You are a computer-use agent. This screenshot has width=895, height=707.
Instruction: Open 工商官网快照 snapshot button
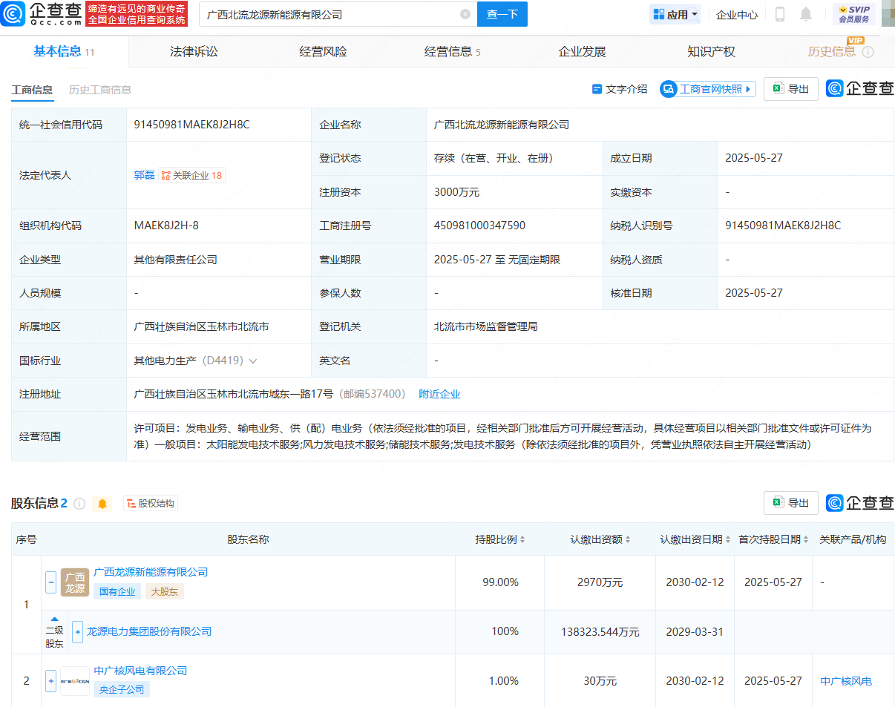click(708, 89)
